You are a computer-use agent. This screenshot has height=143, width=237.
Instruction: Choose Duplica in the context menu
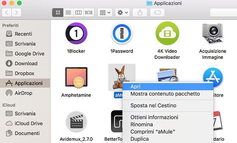[x=168, y=139]
